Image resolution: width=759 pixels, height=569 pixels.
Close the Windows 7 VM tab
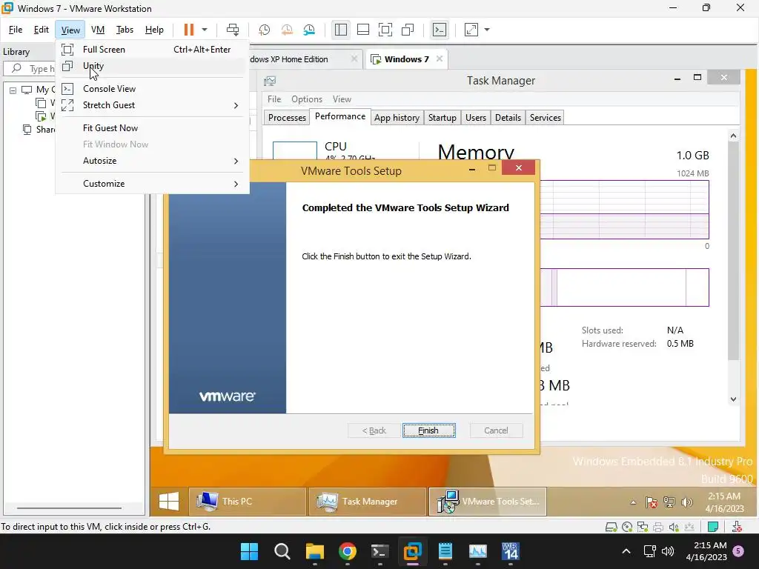tap(439, 59)
